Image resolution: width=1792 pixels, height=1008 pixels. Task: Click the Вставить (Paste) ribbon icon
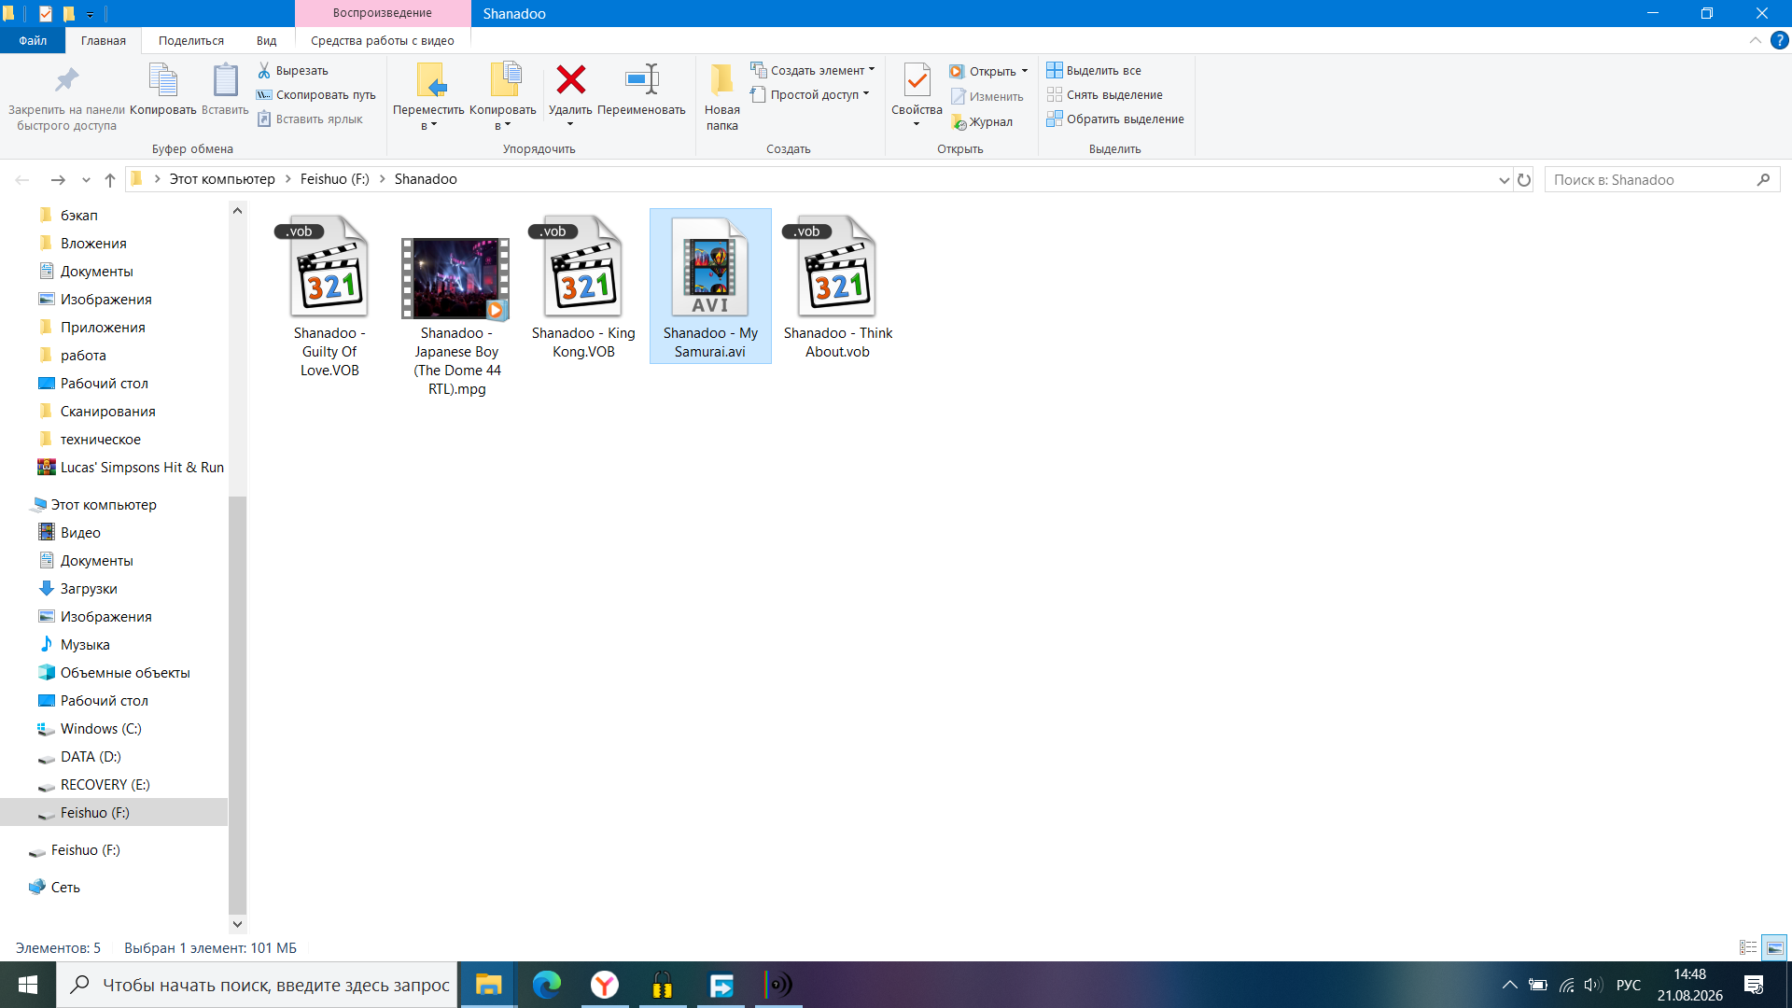click(225, 80)
